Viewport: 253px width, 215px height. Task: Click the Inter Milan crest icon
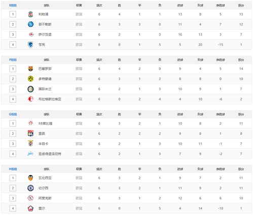click(30, 89)
